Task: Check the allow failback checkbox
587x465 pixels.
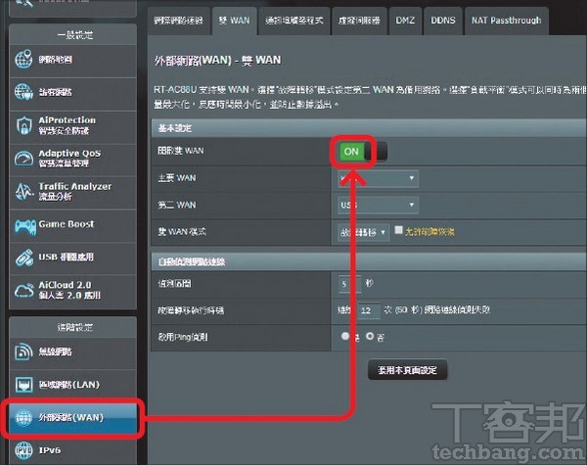Action: 398,231
